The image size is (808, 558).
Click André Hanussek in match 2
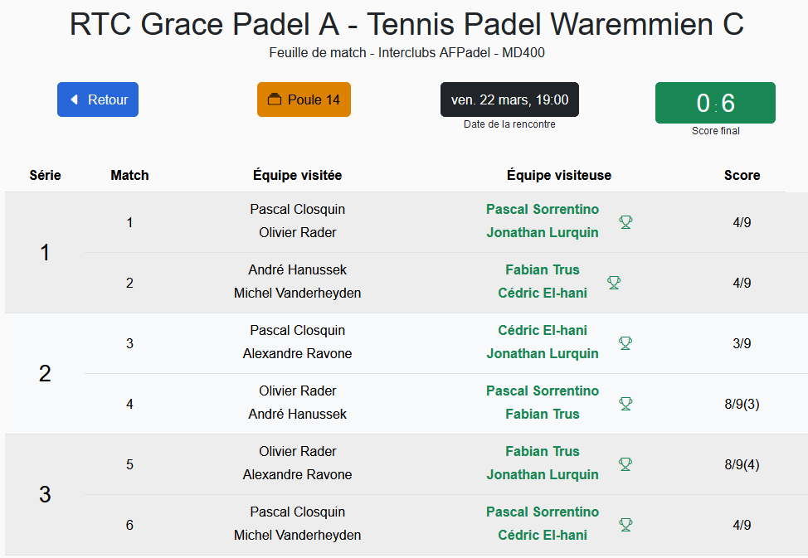297,269
